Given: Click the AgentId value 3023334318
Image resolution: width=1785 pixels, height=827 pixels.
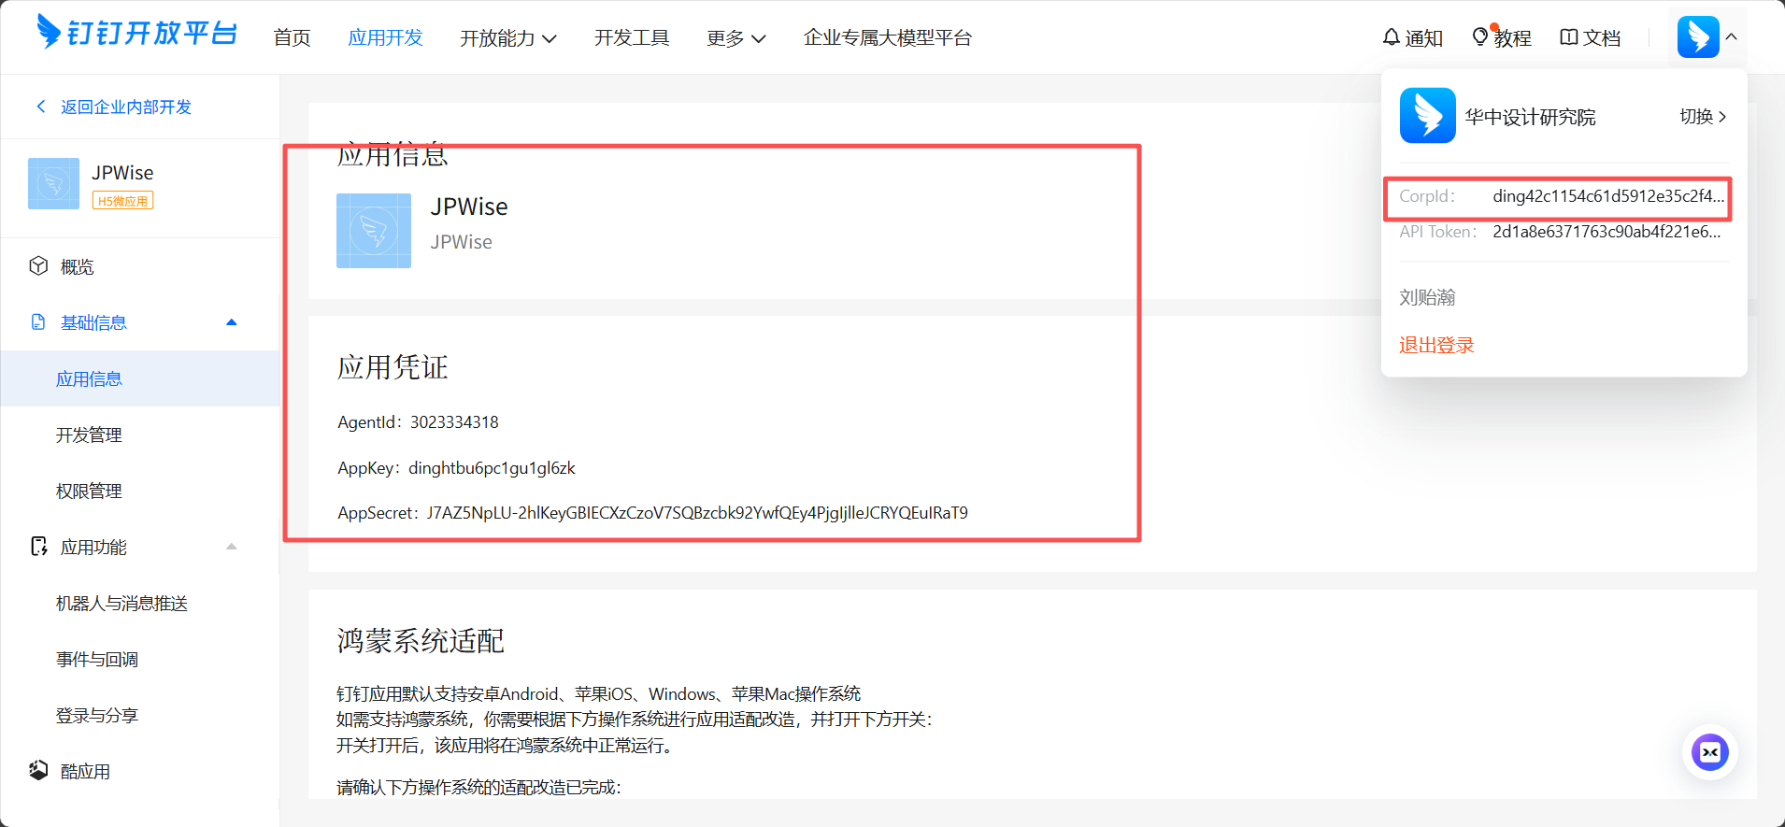Looking at the screenshot, I should [x=454, y=422].
